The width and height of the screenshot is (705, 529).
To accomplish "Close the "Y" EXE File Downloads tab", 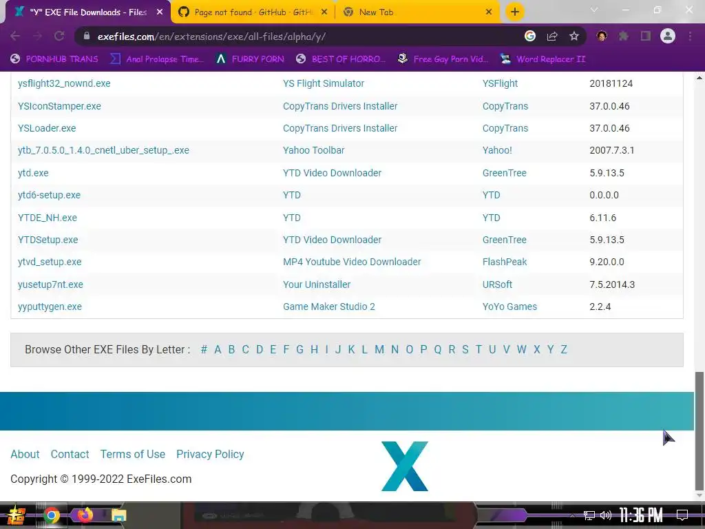I will pyautogui.click(x=160, y=12).
